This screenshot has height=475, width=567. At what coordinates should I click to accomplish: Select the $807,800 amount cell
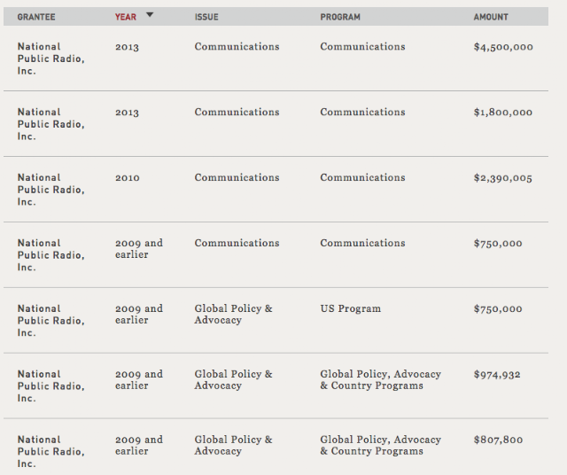point(498,440)
